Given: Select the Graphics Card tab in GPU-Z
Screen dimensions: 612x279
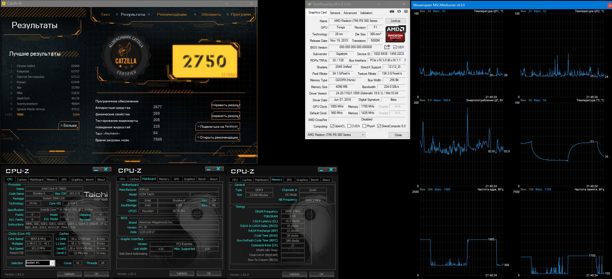Looking at the screenshot, I should pyautogui.click(x=317, y=12).
